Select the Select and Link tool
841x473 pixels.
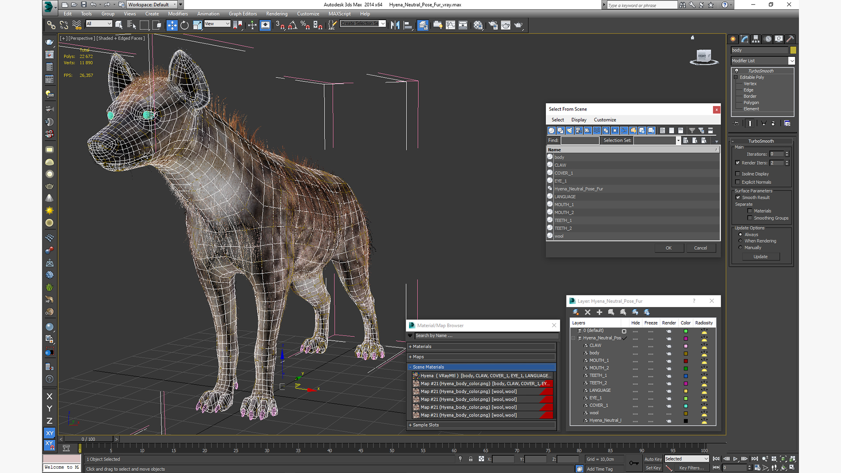click(51, 25)
